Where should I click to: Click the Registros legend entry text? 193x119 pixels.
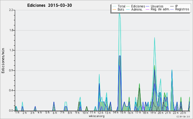coord(182,9)
